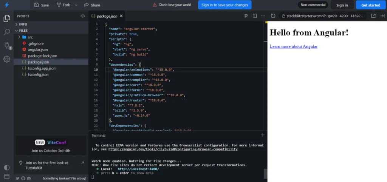387x182 pixels.
Task: Click Get started button
Action: coord(371,5)
